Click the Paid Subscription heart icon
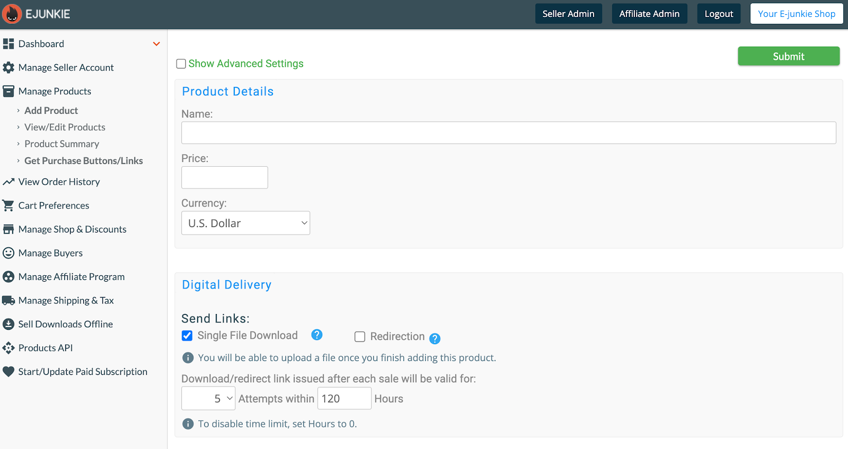Screen dimensions: 848x449 pos(8,372)
